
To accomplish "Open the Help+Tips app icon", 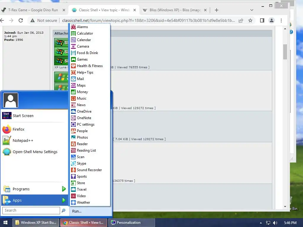I will [x=73, y=72].
